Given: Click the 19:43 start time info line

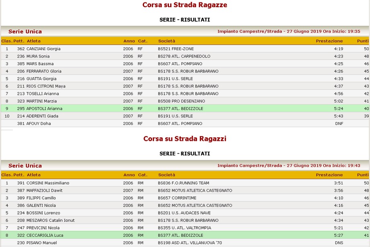Looking at the screenshot, I should pyautogui.click(x=289, y=165).
